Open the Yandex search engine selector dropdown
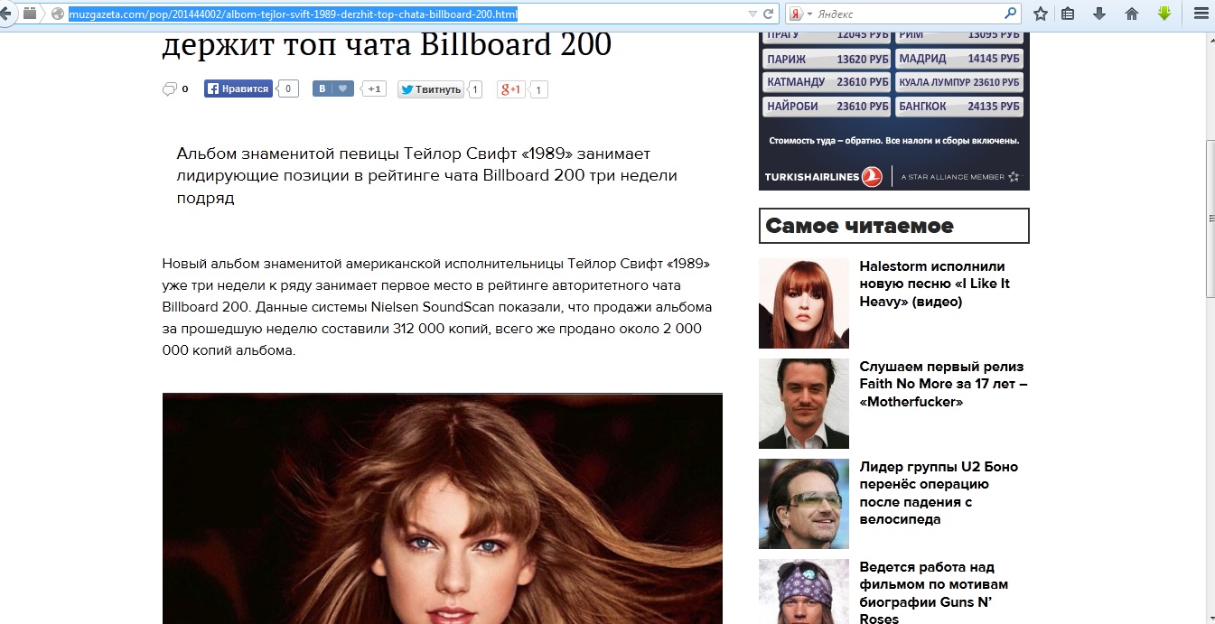This screenshot has width=1215, height=624. (x=801, y=14)
